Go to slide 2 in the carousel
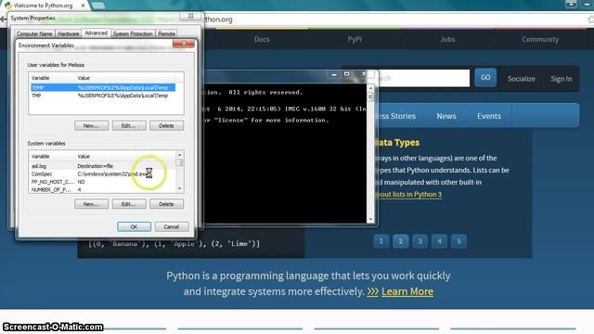594x334 pixels. pyautogui.click(x=400, y=241)
